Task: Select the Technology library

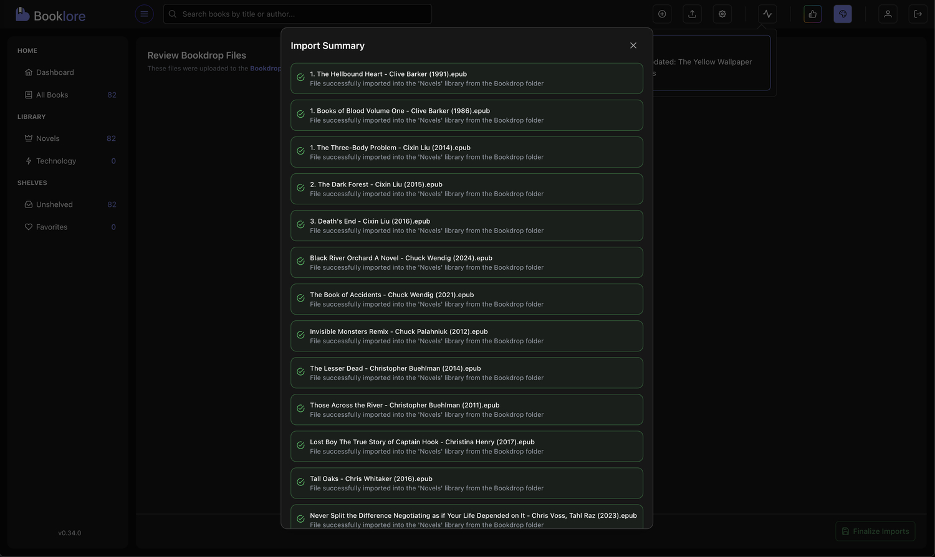Action: (x=56, y=161)
